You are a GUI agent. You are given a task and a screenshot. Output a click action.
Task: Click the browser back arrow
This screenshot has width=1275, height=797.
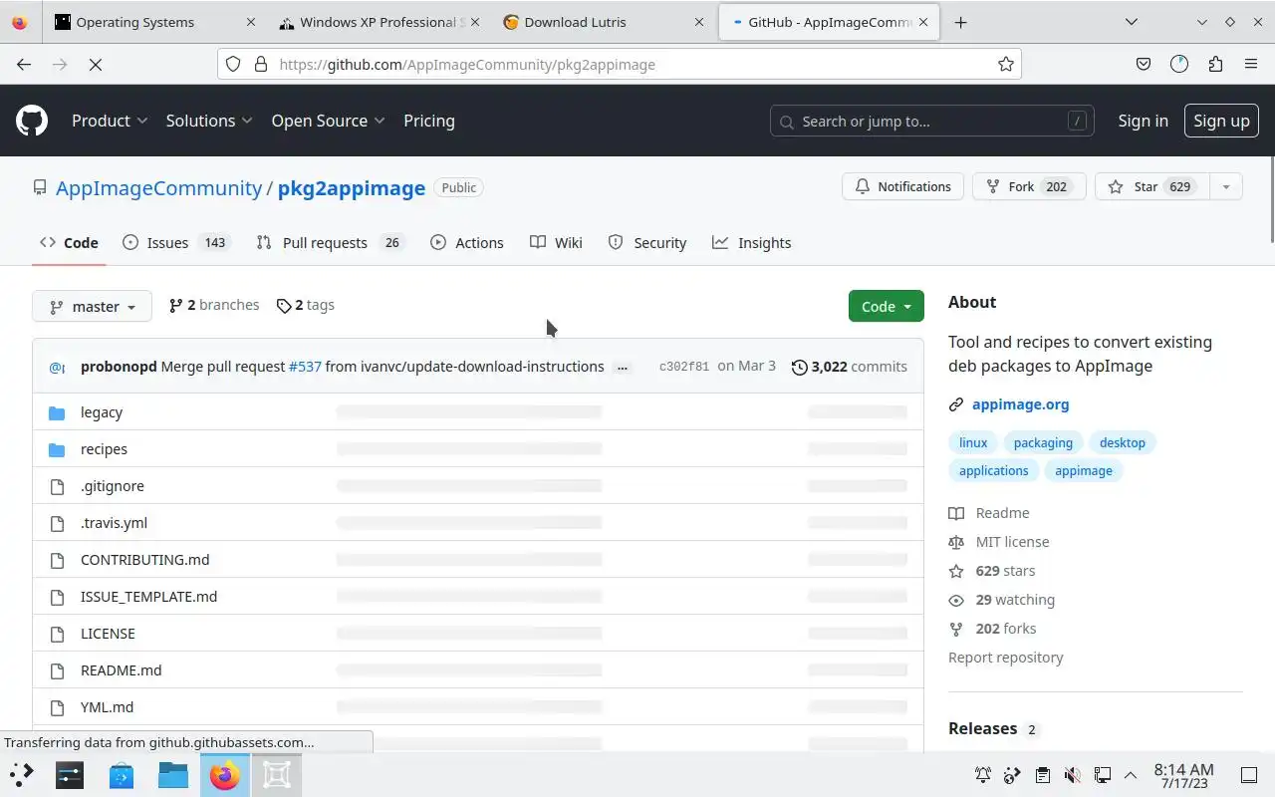pos(24,64)
